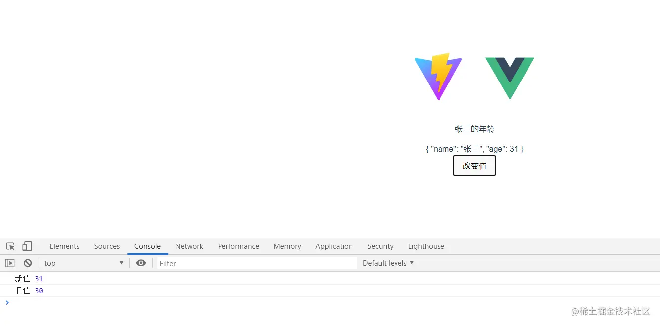Viewport: 660px width, 326px height.
Task: Select the 旧值 30 log line
Action: pos(330,290)
